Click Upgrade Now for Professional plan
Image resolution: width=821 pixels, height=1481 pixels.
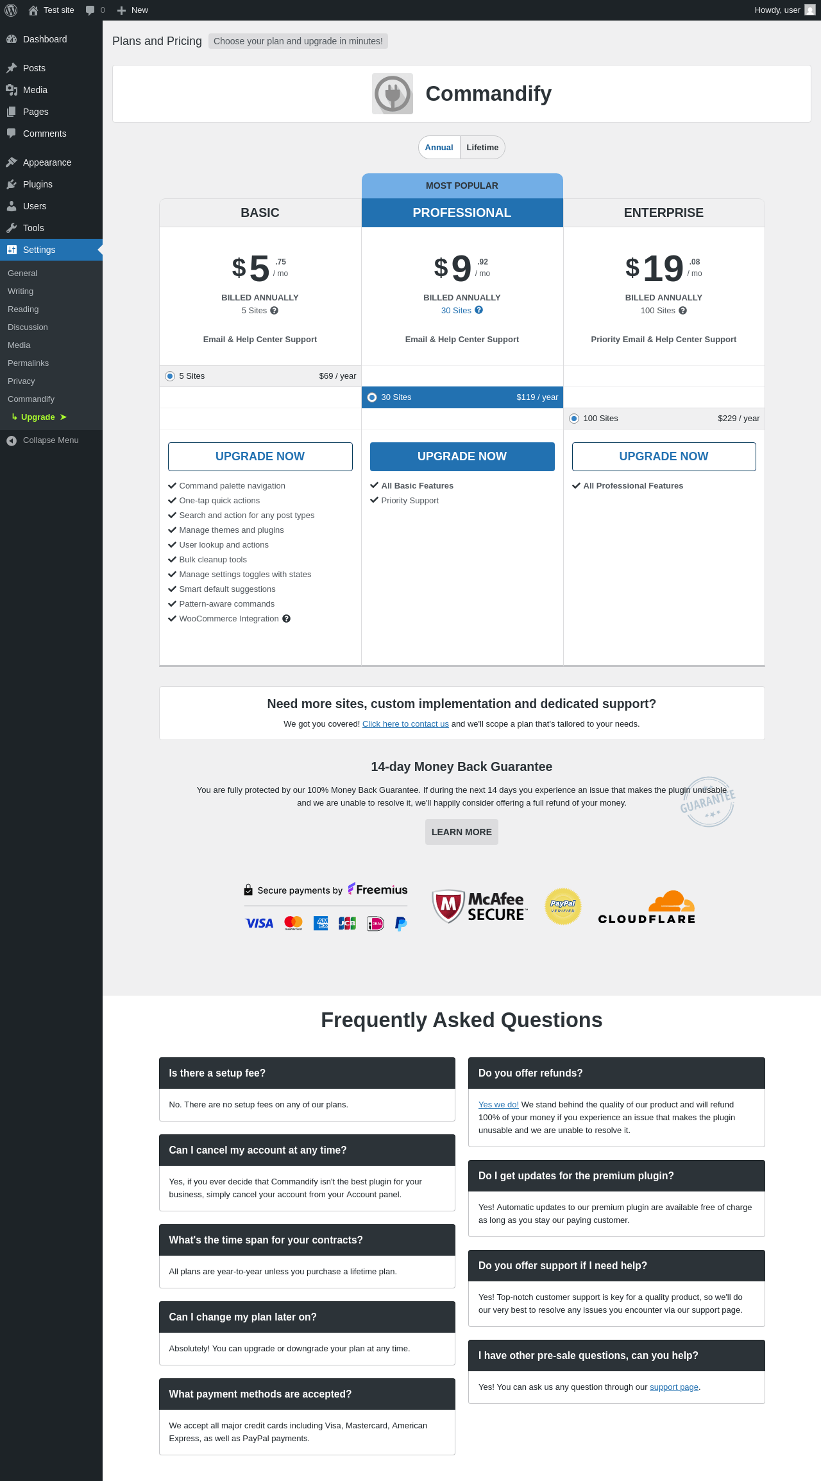click(x=462, y=456)
